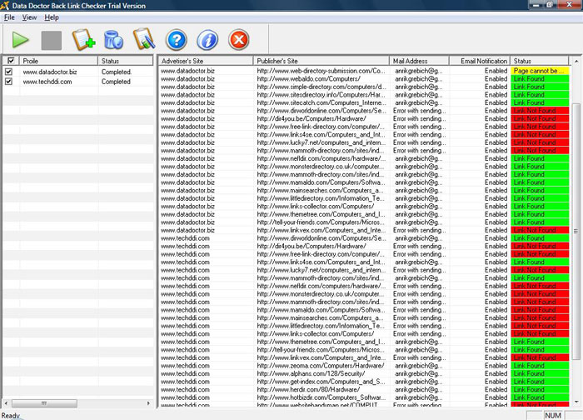Click the gray stop button

pyautogui.click(x=52, y=40)
